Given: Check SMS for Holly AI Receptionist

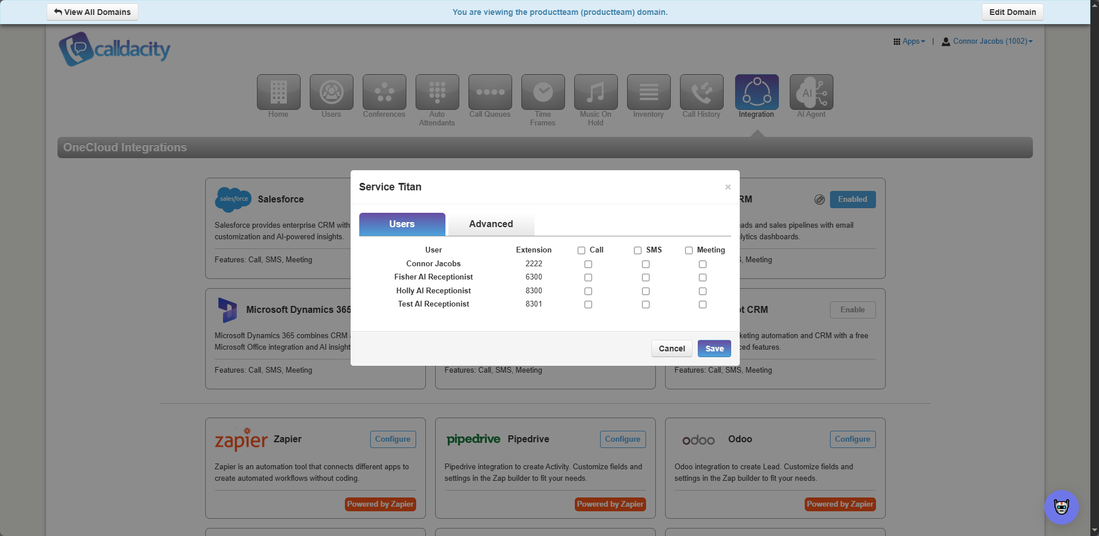Looking at the screenshot, I should click(x=645, y=291).
